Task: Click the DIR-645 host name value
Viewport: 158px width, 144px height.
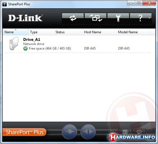Action: coord(90,48)
